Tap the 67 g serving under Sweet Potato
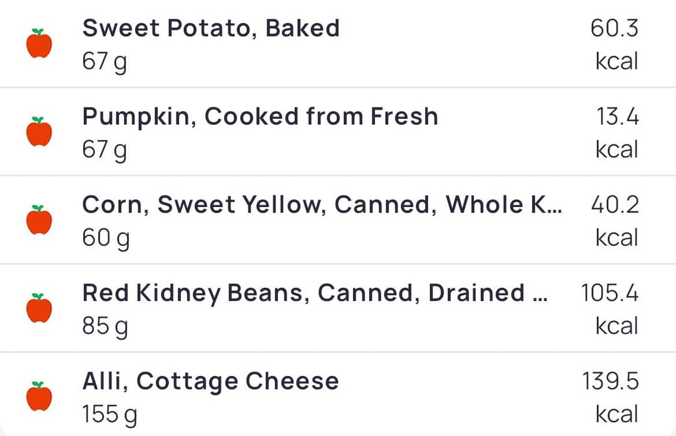 click(x=105, y=63)
